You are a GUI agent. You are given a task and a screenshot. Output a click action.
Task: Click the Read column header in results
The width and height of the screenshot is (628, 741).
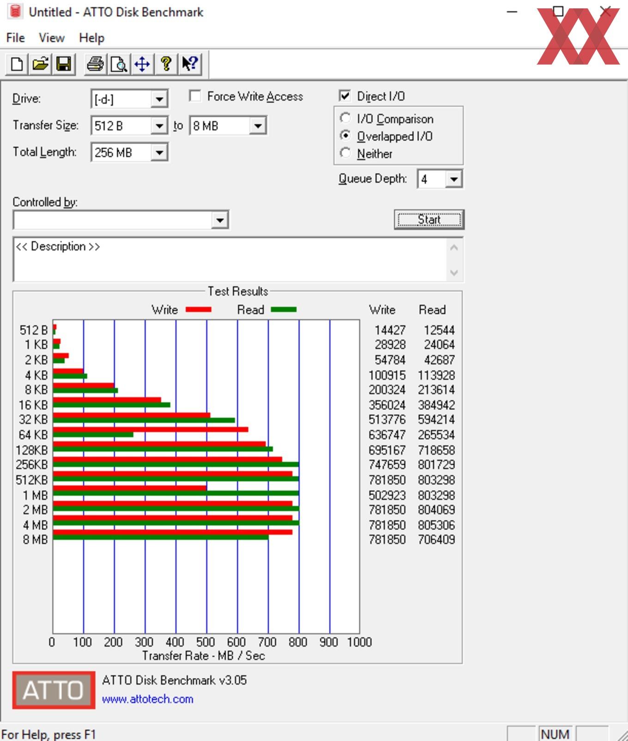[x=432, y=310]
